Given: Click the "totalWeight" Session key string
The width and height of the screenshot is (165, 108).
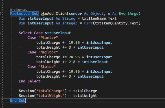Looking at the screenshot, I should 51,96.
